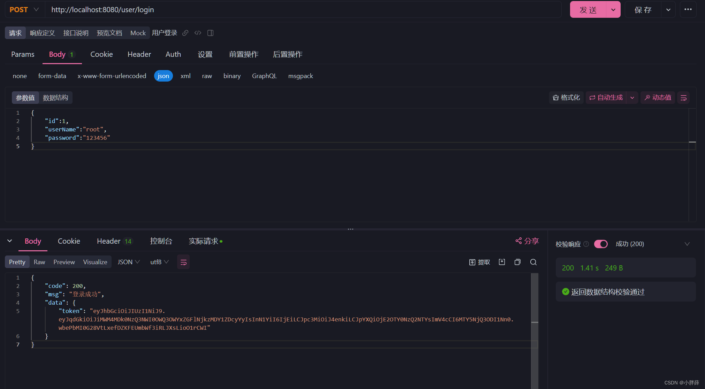The image size is (705, 389).
Task: Open the code generation icon next to 用户登录
Action: [x=198, y=33]
